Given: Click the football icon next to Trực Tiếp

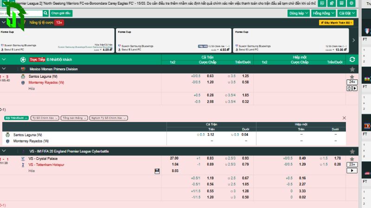Looking at the screenshot, I should [23, 60].
